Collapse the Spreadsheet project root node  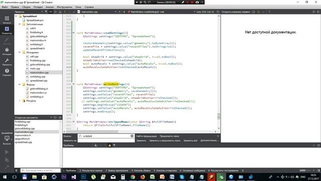[x=16, y=16]
